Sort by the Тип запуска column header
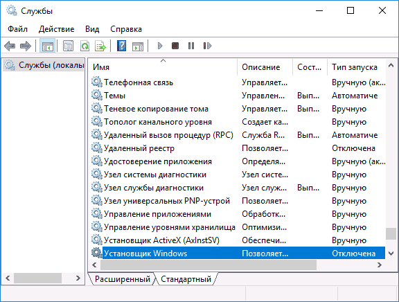The height and width of the screenshot is (302, 399). [356, 67]
